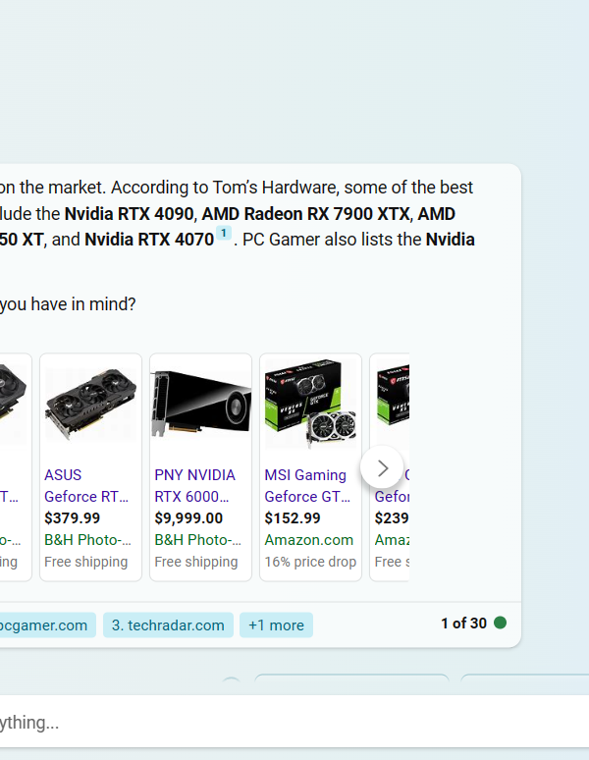
Task: Click the MSI Gaming Geforce GT title link
Action: coord(306,486)
